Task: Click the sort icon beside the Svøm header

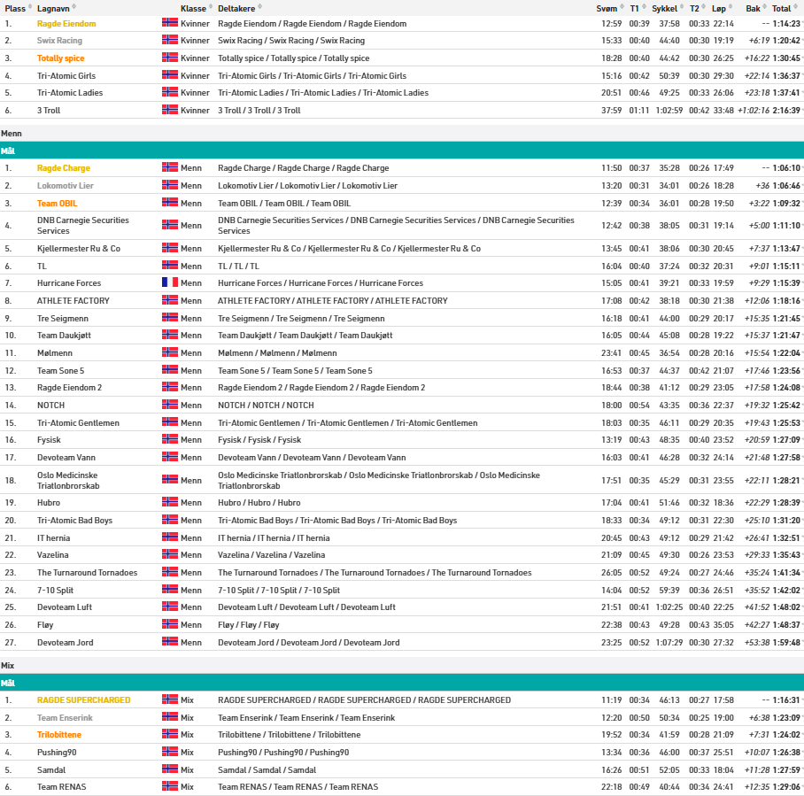Action: coord(621,8)
